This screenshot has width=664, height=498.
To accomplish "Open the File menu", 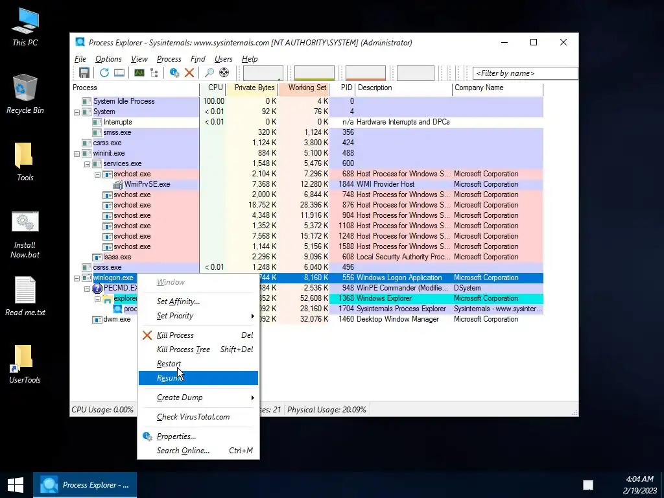I will click(80, 59).
